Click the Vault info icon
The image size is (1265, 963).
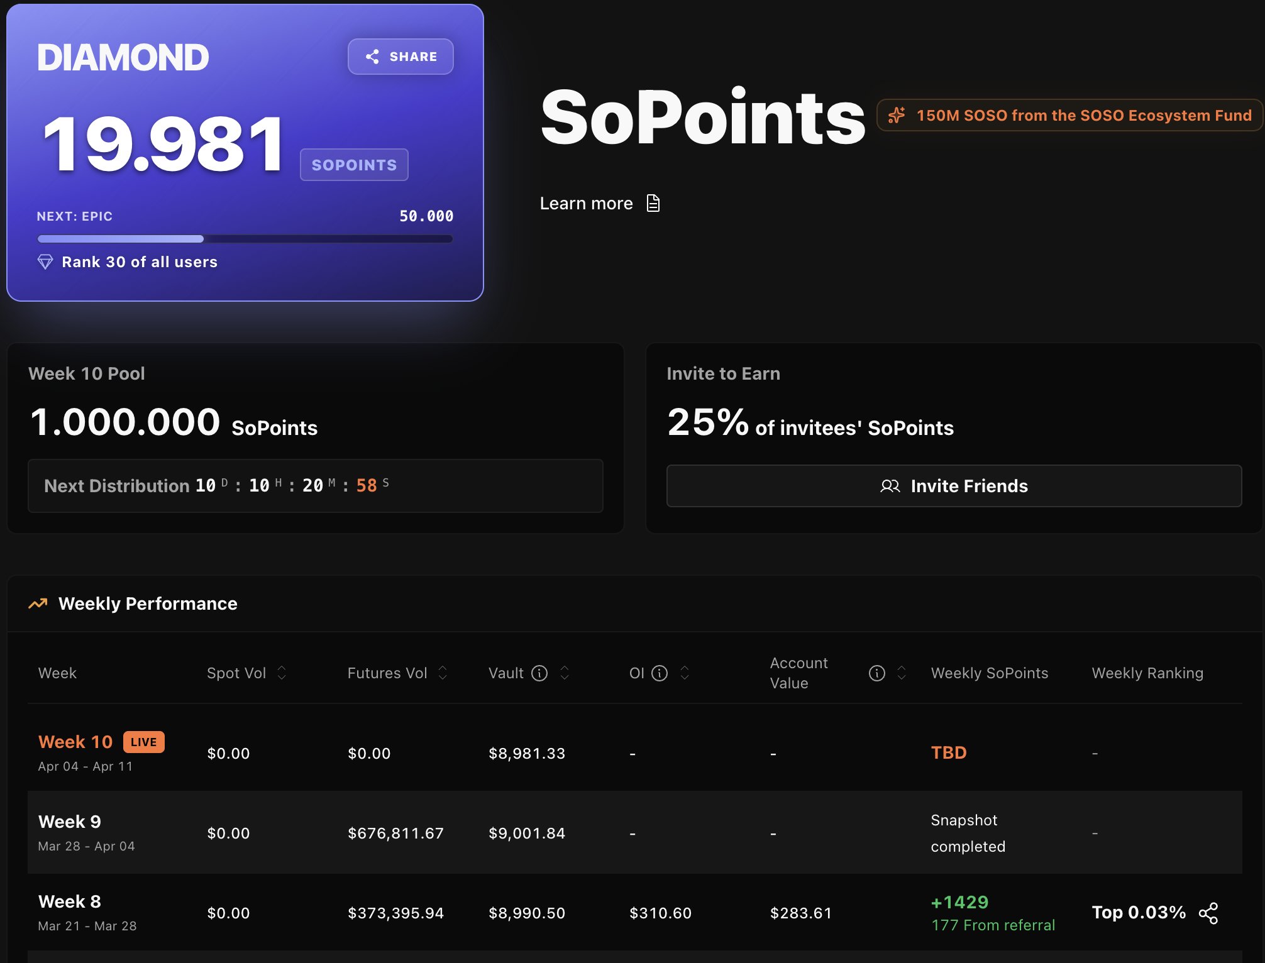coord(539,673)
